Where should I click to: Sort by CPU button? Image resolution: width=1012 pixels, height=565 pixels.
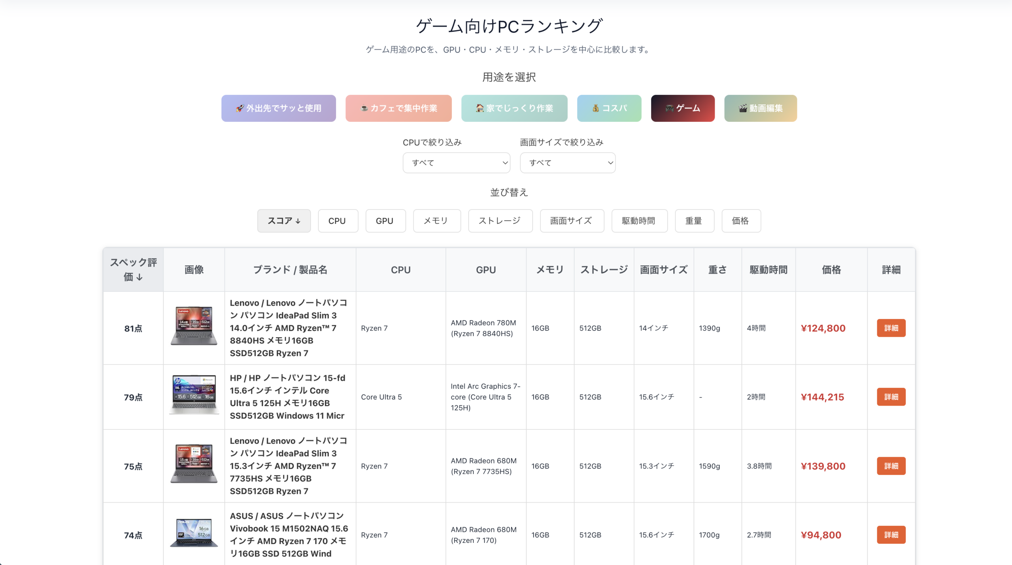point(338,221)
